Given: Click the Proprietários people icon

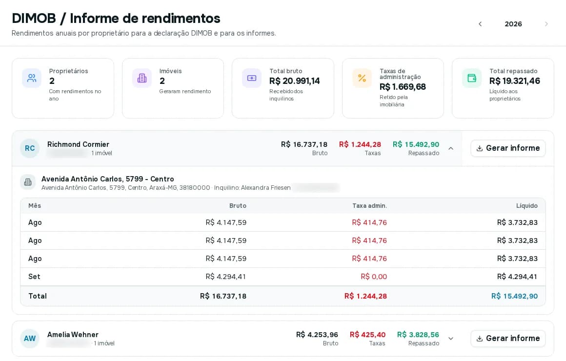Looking at the screenshot, I should point(32,78).
